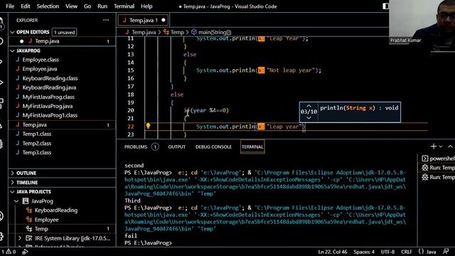Select the powershell terminal instance

438,159
